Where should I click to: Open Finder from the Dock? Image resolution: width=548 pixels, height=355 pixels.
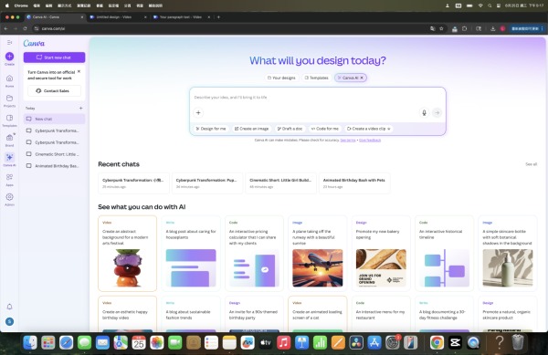(x=30, y=343)
